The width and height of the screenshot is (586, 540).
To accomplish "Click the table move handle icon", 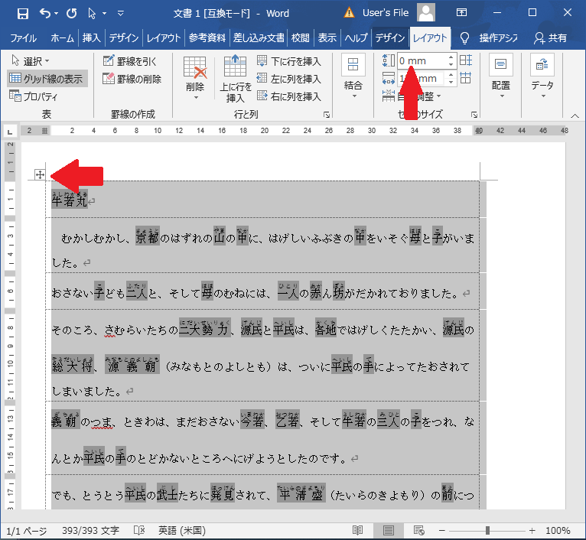I will pyautogui.click(x=40, y=175).
